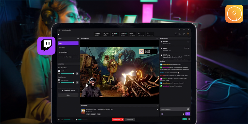Click the Shooter tag
248x124 pixels.
point(93,114)
